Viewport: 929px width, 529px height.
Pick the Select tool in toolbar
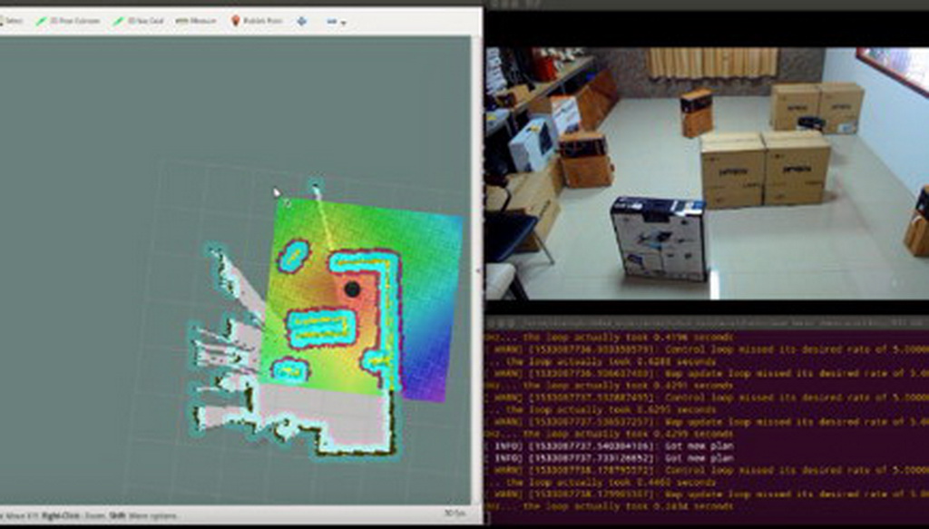click(11, 20)
